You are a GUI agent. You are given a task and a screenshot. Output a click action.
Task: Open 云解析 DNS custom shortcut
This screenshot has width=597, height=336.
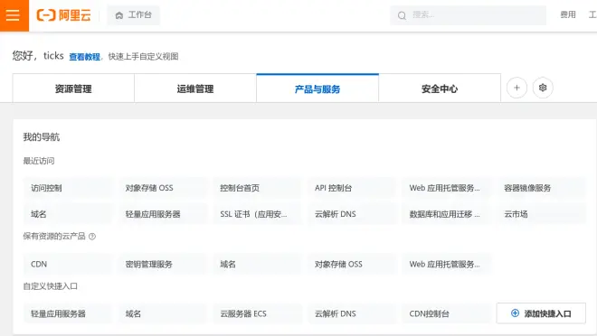click(x=352, y=313)
